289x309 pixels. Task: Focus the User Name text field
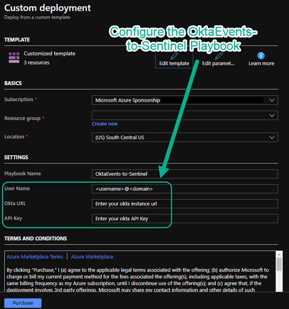click(x=185, y=189)
